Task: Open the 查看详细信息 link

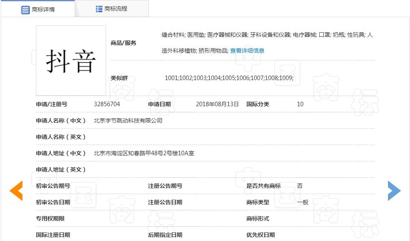Action: pyautogui.click(x=247, y=51)
